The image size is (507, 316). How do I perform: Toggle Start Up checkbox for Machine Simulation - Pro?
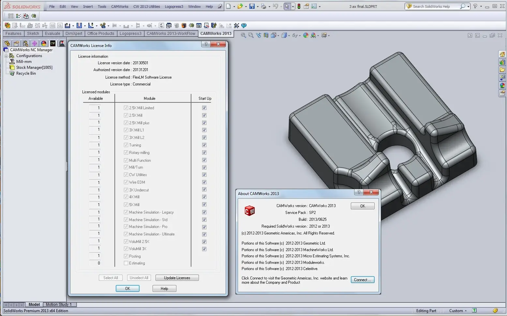pos(204,227)
